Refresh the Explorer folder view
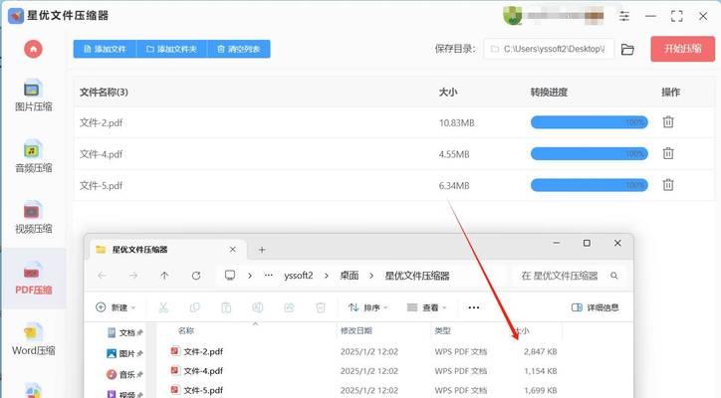Viewport: 721px width, 398px height. pos(196,276)
